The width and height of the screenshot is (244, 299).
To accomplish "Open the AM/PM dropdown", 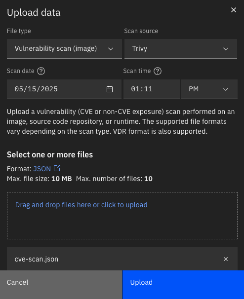I will click(x=209, y=89).
